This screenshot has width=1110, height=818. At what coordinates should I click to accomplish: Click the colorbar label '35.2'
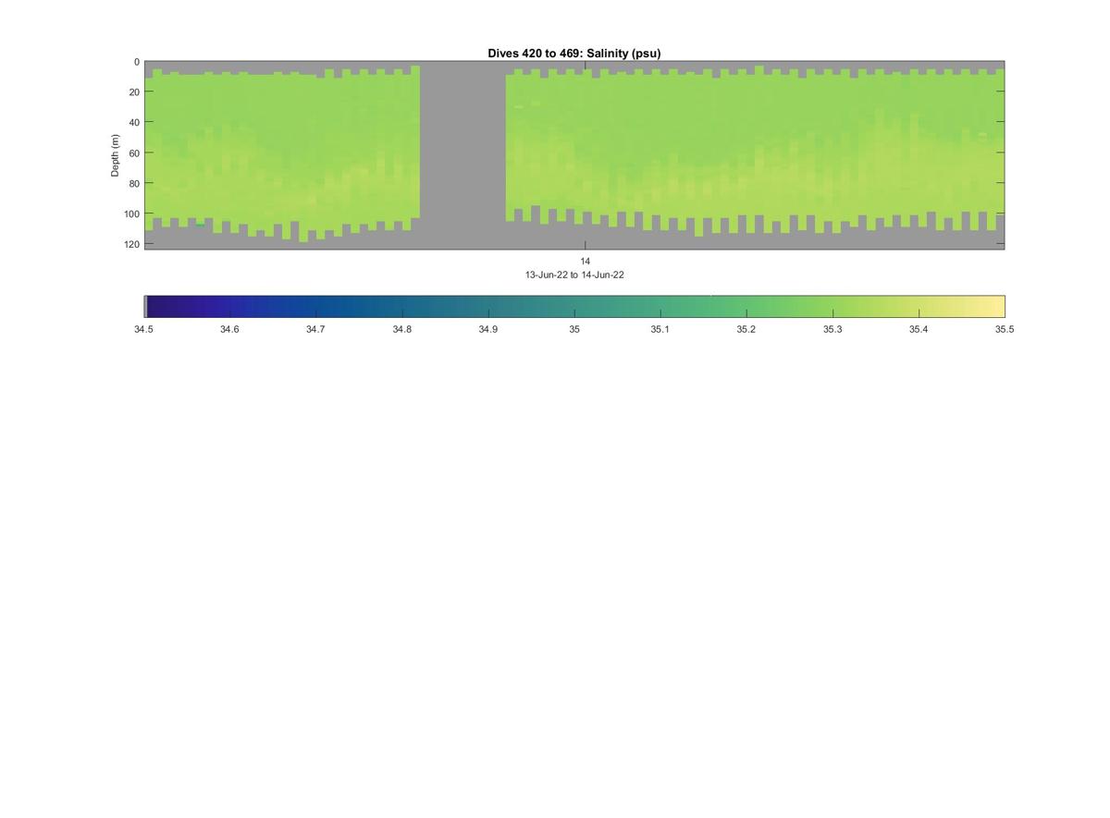click(x=746, y=329)
